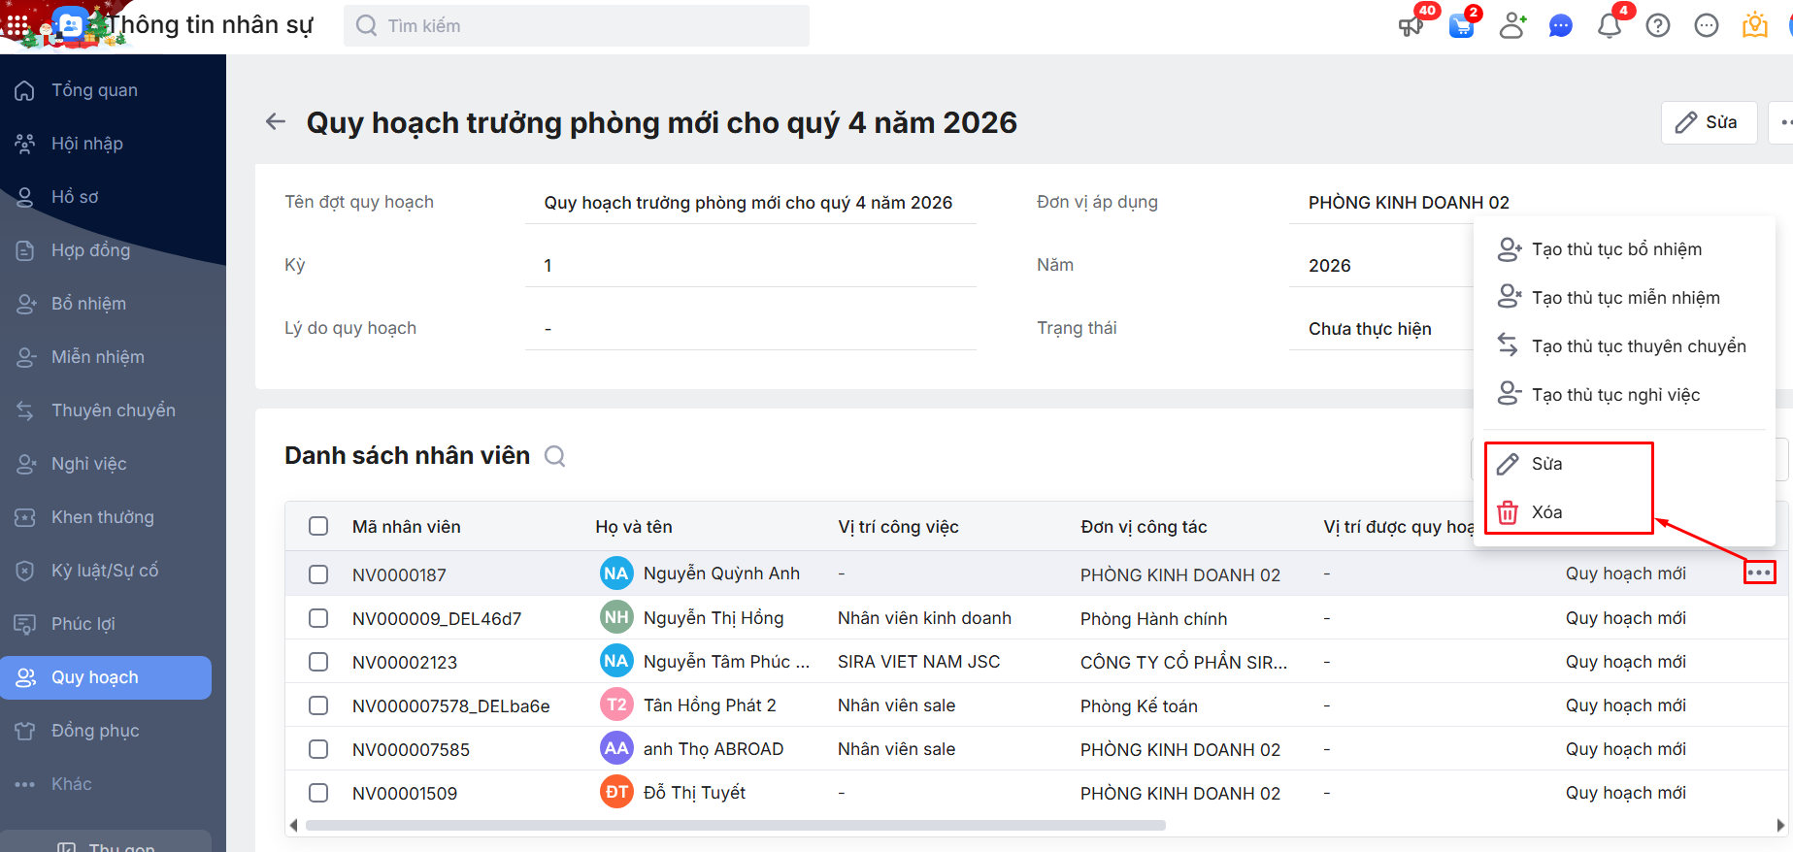
Task: Click the three-dot menu on Nguyễn Quỳnh Anh row
Action: click(x=1759, y=573)
